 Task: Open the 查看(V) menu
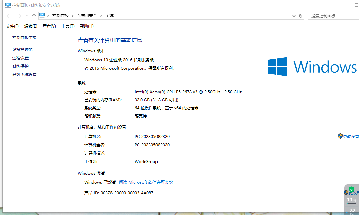(49, 26)
